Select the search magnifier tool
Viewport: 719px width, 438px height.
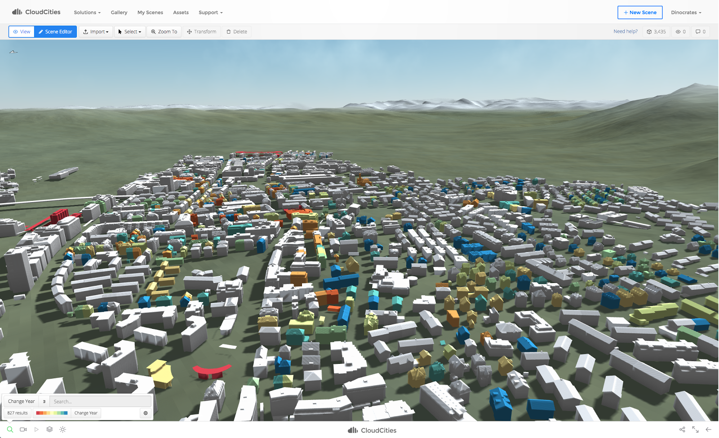coord(9,429)
